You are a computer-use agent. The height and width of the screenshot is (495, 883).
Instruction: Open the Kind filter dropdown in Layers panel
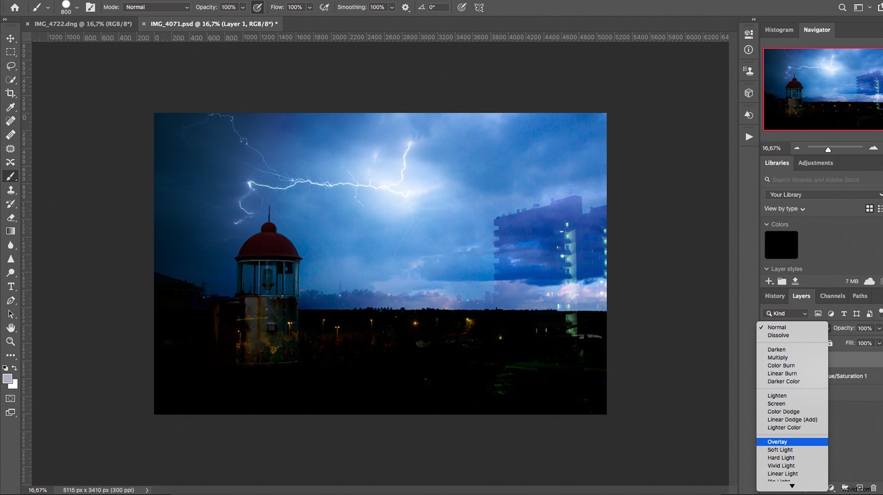click(x=785, y=313)
